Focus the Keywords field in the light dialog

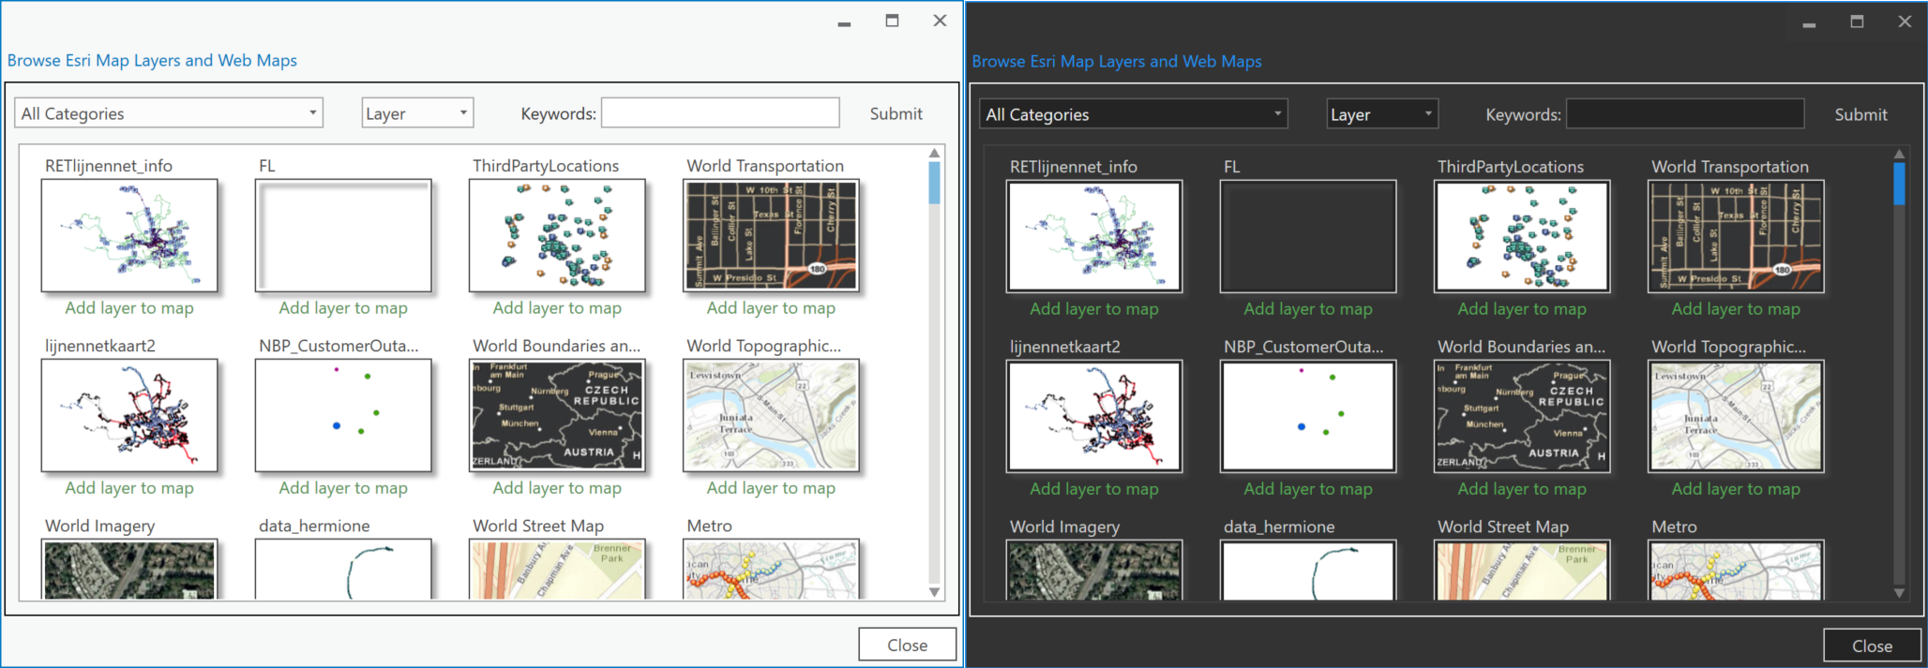(x=719, y=113)
